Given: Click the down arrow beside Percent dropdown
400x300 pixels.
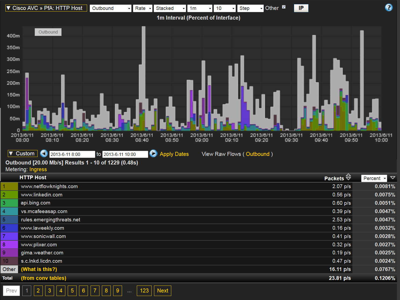Looking at the screenshot, I should (x=392, y=178).
